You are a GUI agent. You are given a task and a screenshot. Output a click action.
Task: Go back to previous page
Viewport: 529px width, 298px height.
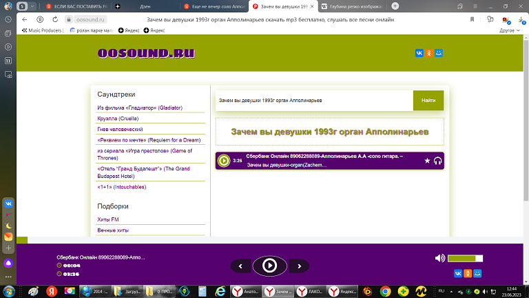(x=24, y=19)
